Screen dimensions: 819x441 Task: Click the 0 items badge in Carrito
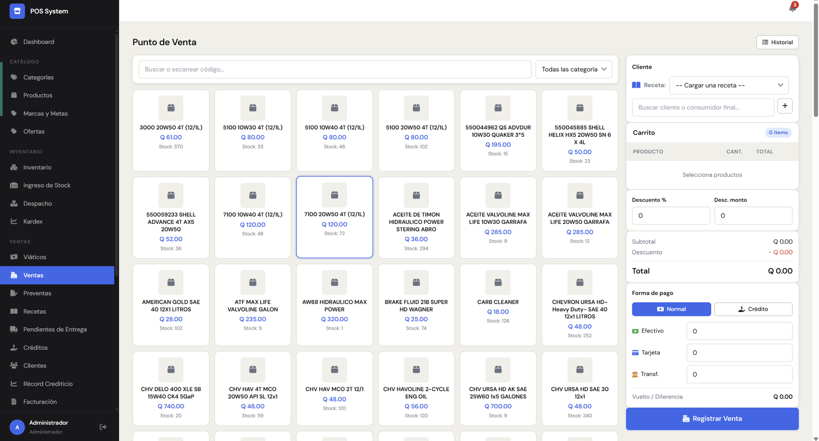778,133
